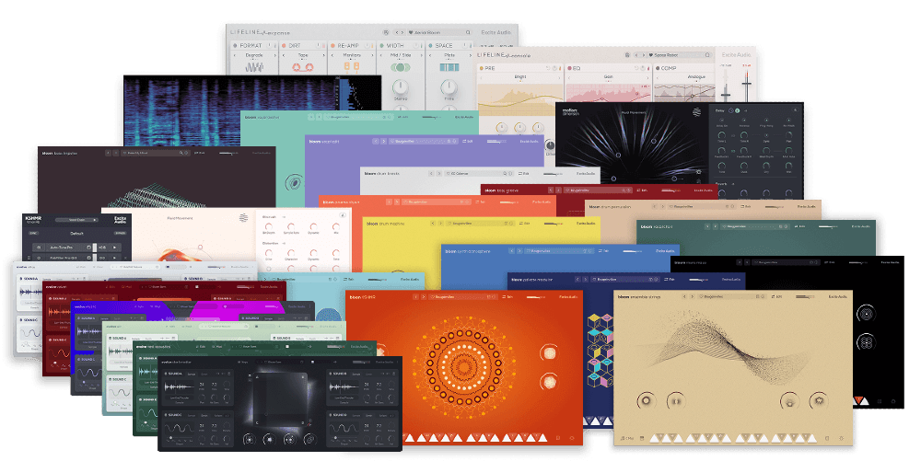Toggle EQ module power in Lifeline Console
921x461 pixels.
point(570,68)
